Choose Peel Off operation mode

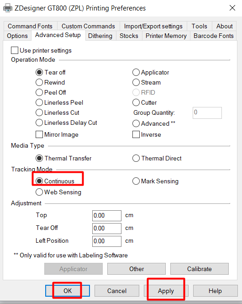pos(39,92)
